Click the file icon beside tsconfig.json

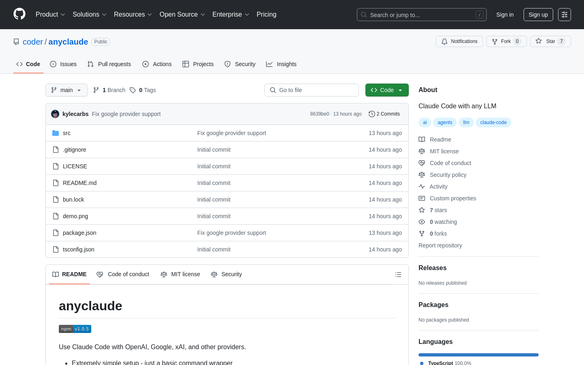point(56,249)
